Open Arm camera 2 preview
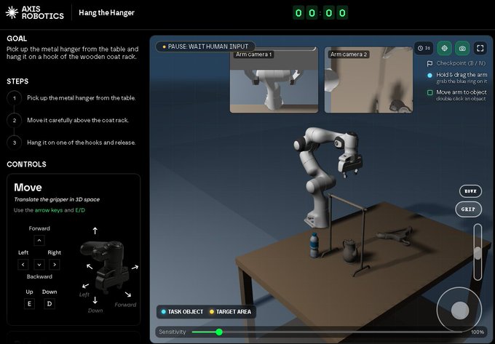 point(368,80)
